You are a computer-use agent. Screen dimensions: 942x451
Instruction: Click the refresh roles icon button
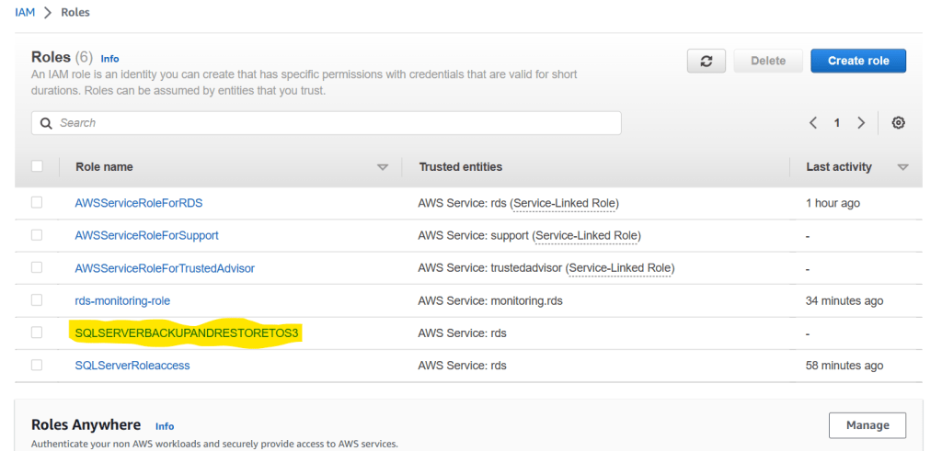click(706, 61)
